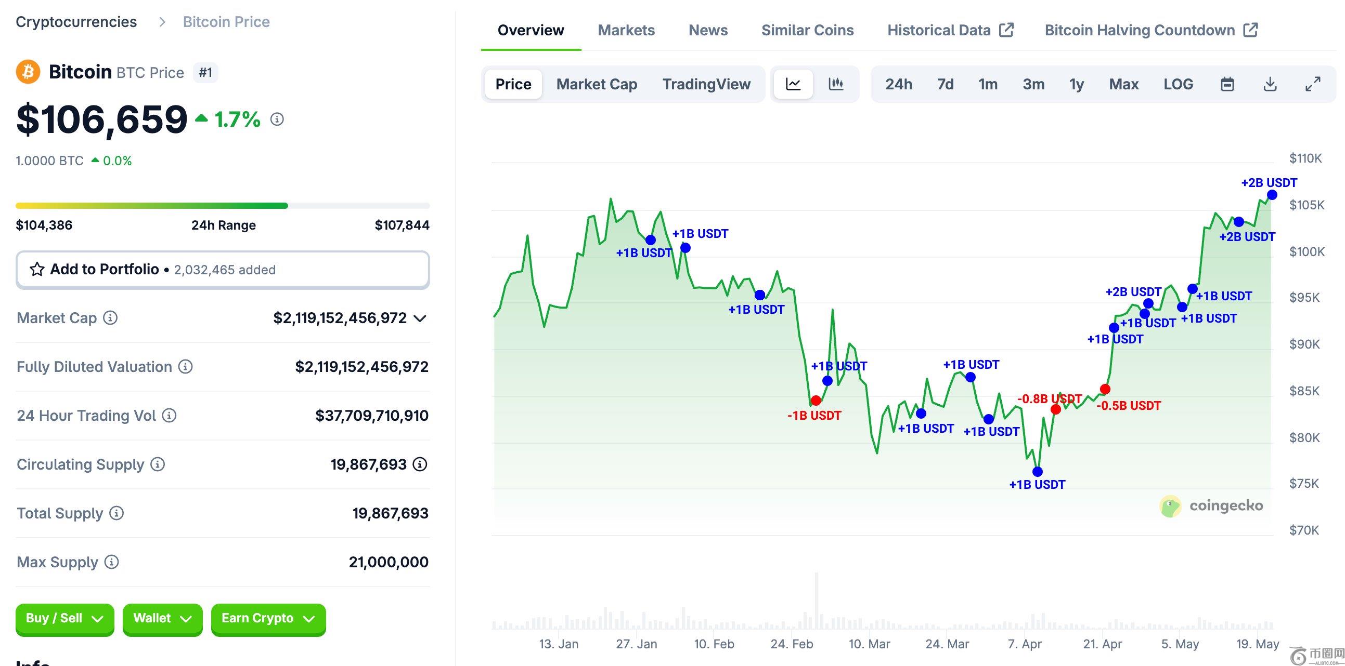Select the 7d time range
1345x666 pixels.
pyautogui.click(x=945, y=84)
